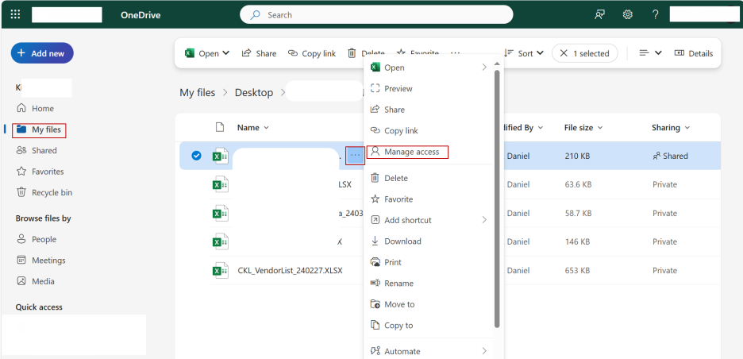Open Shared in the sidebar

(37, 150)
